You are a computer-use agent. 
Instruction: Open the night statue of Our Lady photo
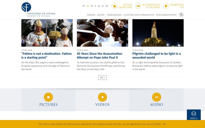(158, 33)
